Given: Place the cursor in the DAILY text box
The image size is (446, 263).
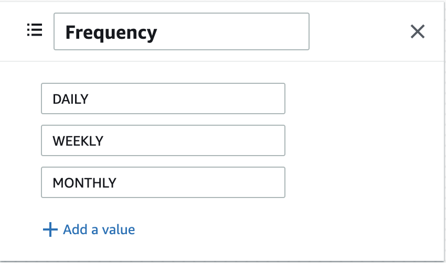Looking at the screenshot, I should [163, 98].
